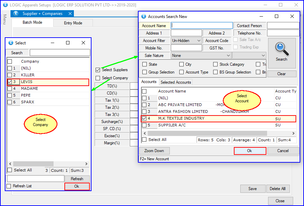Open the vertical Menu sidebar
304x206 pixels.
pos(5,19)
